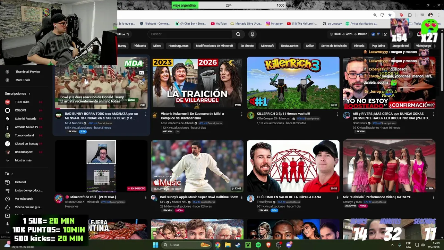Open Chrome extensions puzzle icon
444x250 pixels.
coord(410,15)
